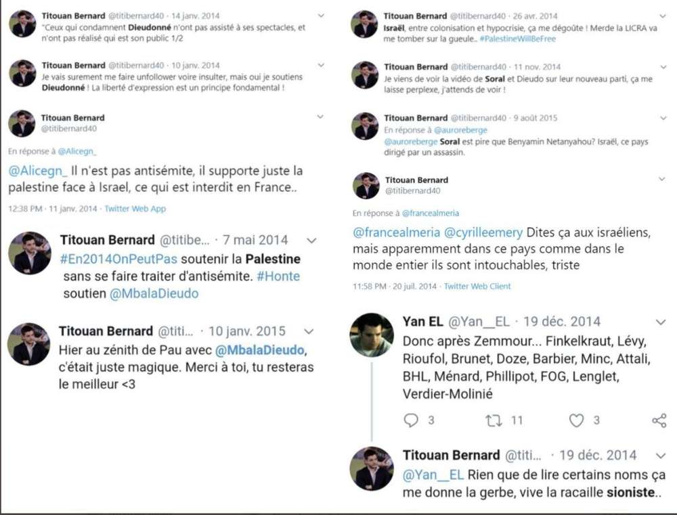The height and width of the screenshot is (515, 677).
Task: Like the Yan EL tweet with heart icon
Action: coord(576,420)
